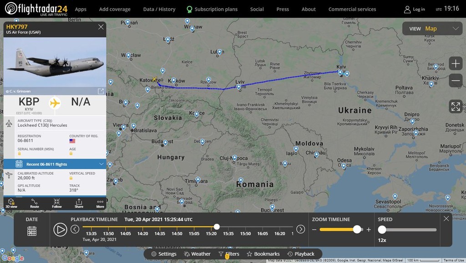Show the flight Route
466x263 pixels.
pos(35,203)
